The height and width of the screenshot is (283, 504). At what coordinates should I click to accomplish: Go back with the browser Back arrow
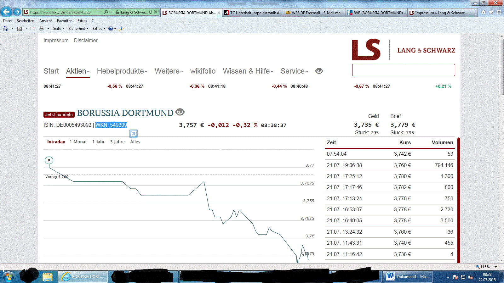tap(6, 12)
